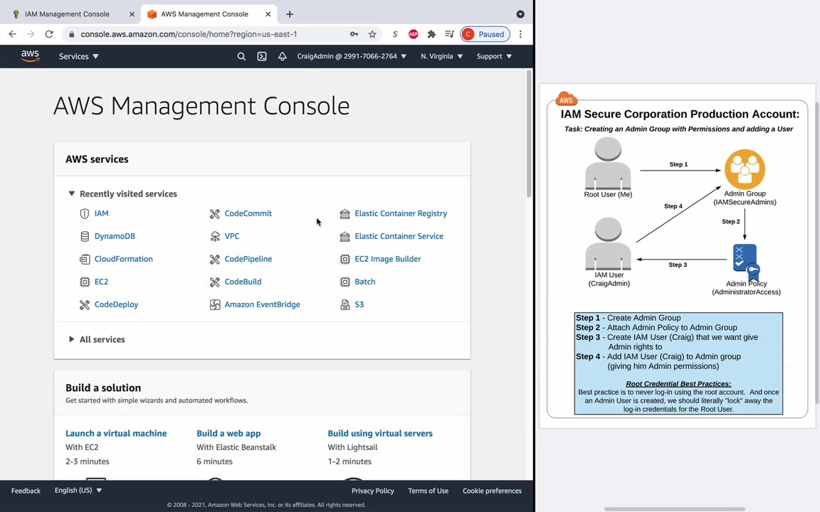Collapse the Recently visited services section

click(72, 194)
